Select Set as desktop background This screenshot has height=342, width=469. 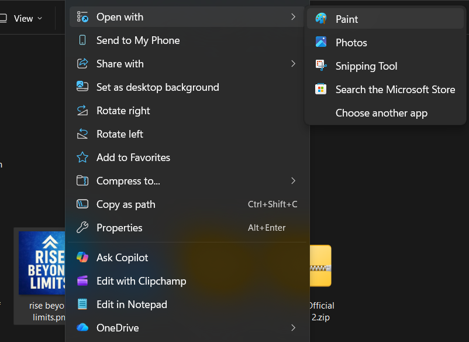pyautogui.click(x=158, y=87)
